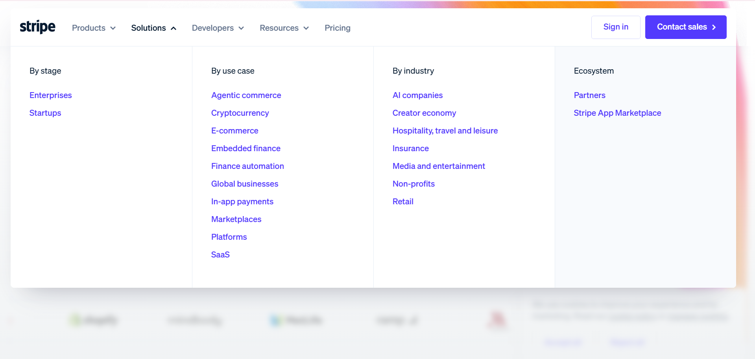
Task: Select In-app payments use case
Action: pos(242,202)
